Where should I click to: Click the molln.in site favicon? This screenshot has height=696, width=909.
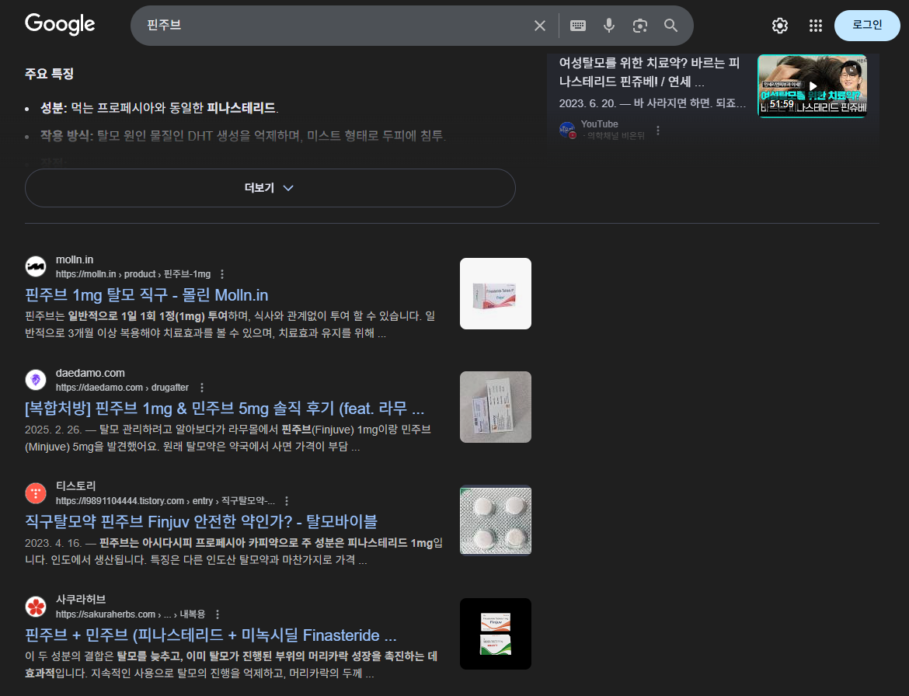click(36, 266)
